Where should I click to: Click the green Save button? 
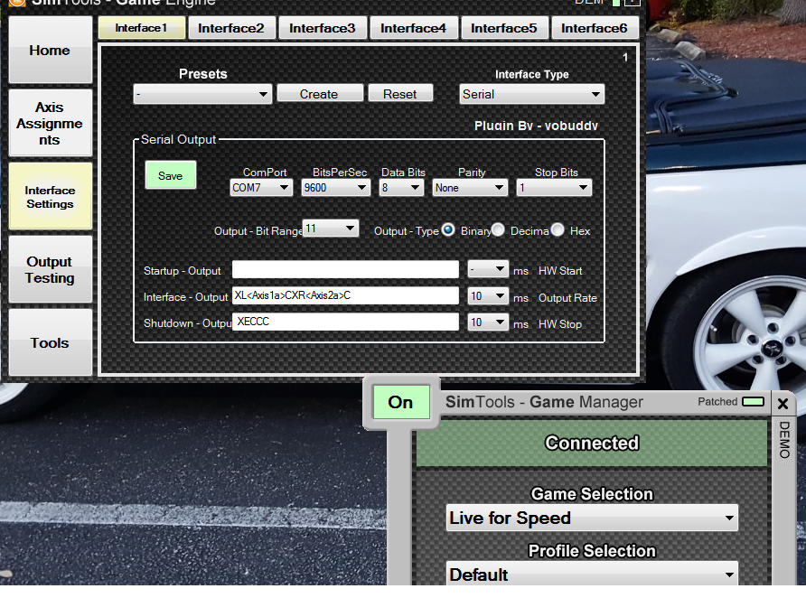[170, 176]
